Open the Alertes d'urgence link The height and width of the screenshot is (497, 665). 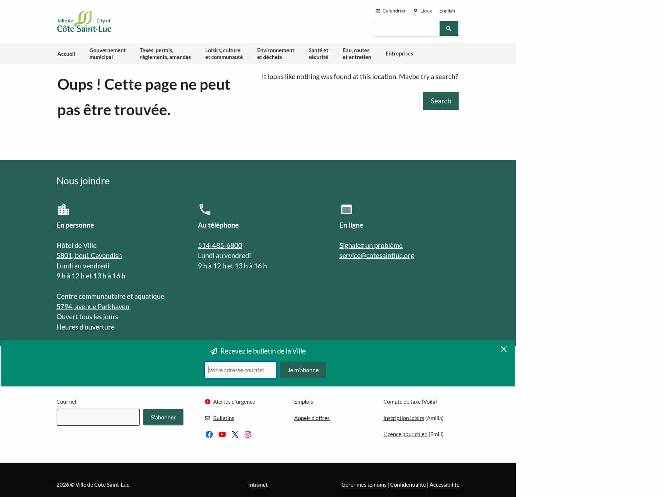pos(234,401)
